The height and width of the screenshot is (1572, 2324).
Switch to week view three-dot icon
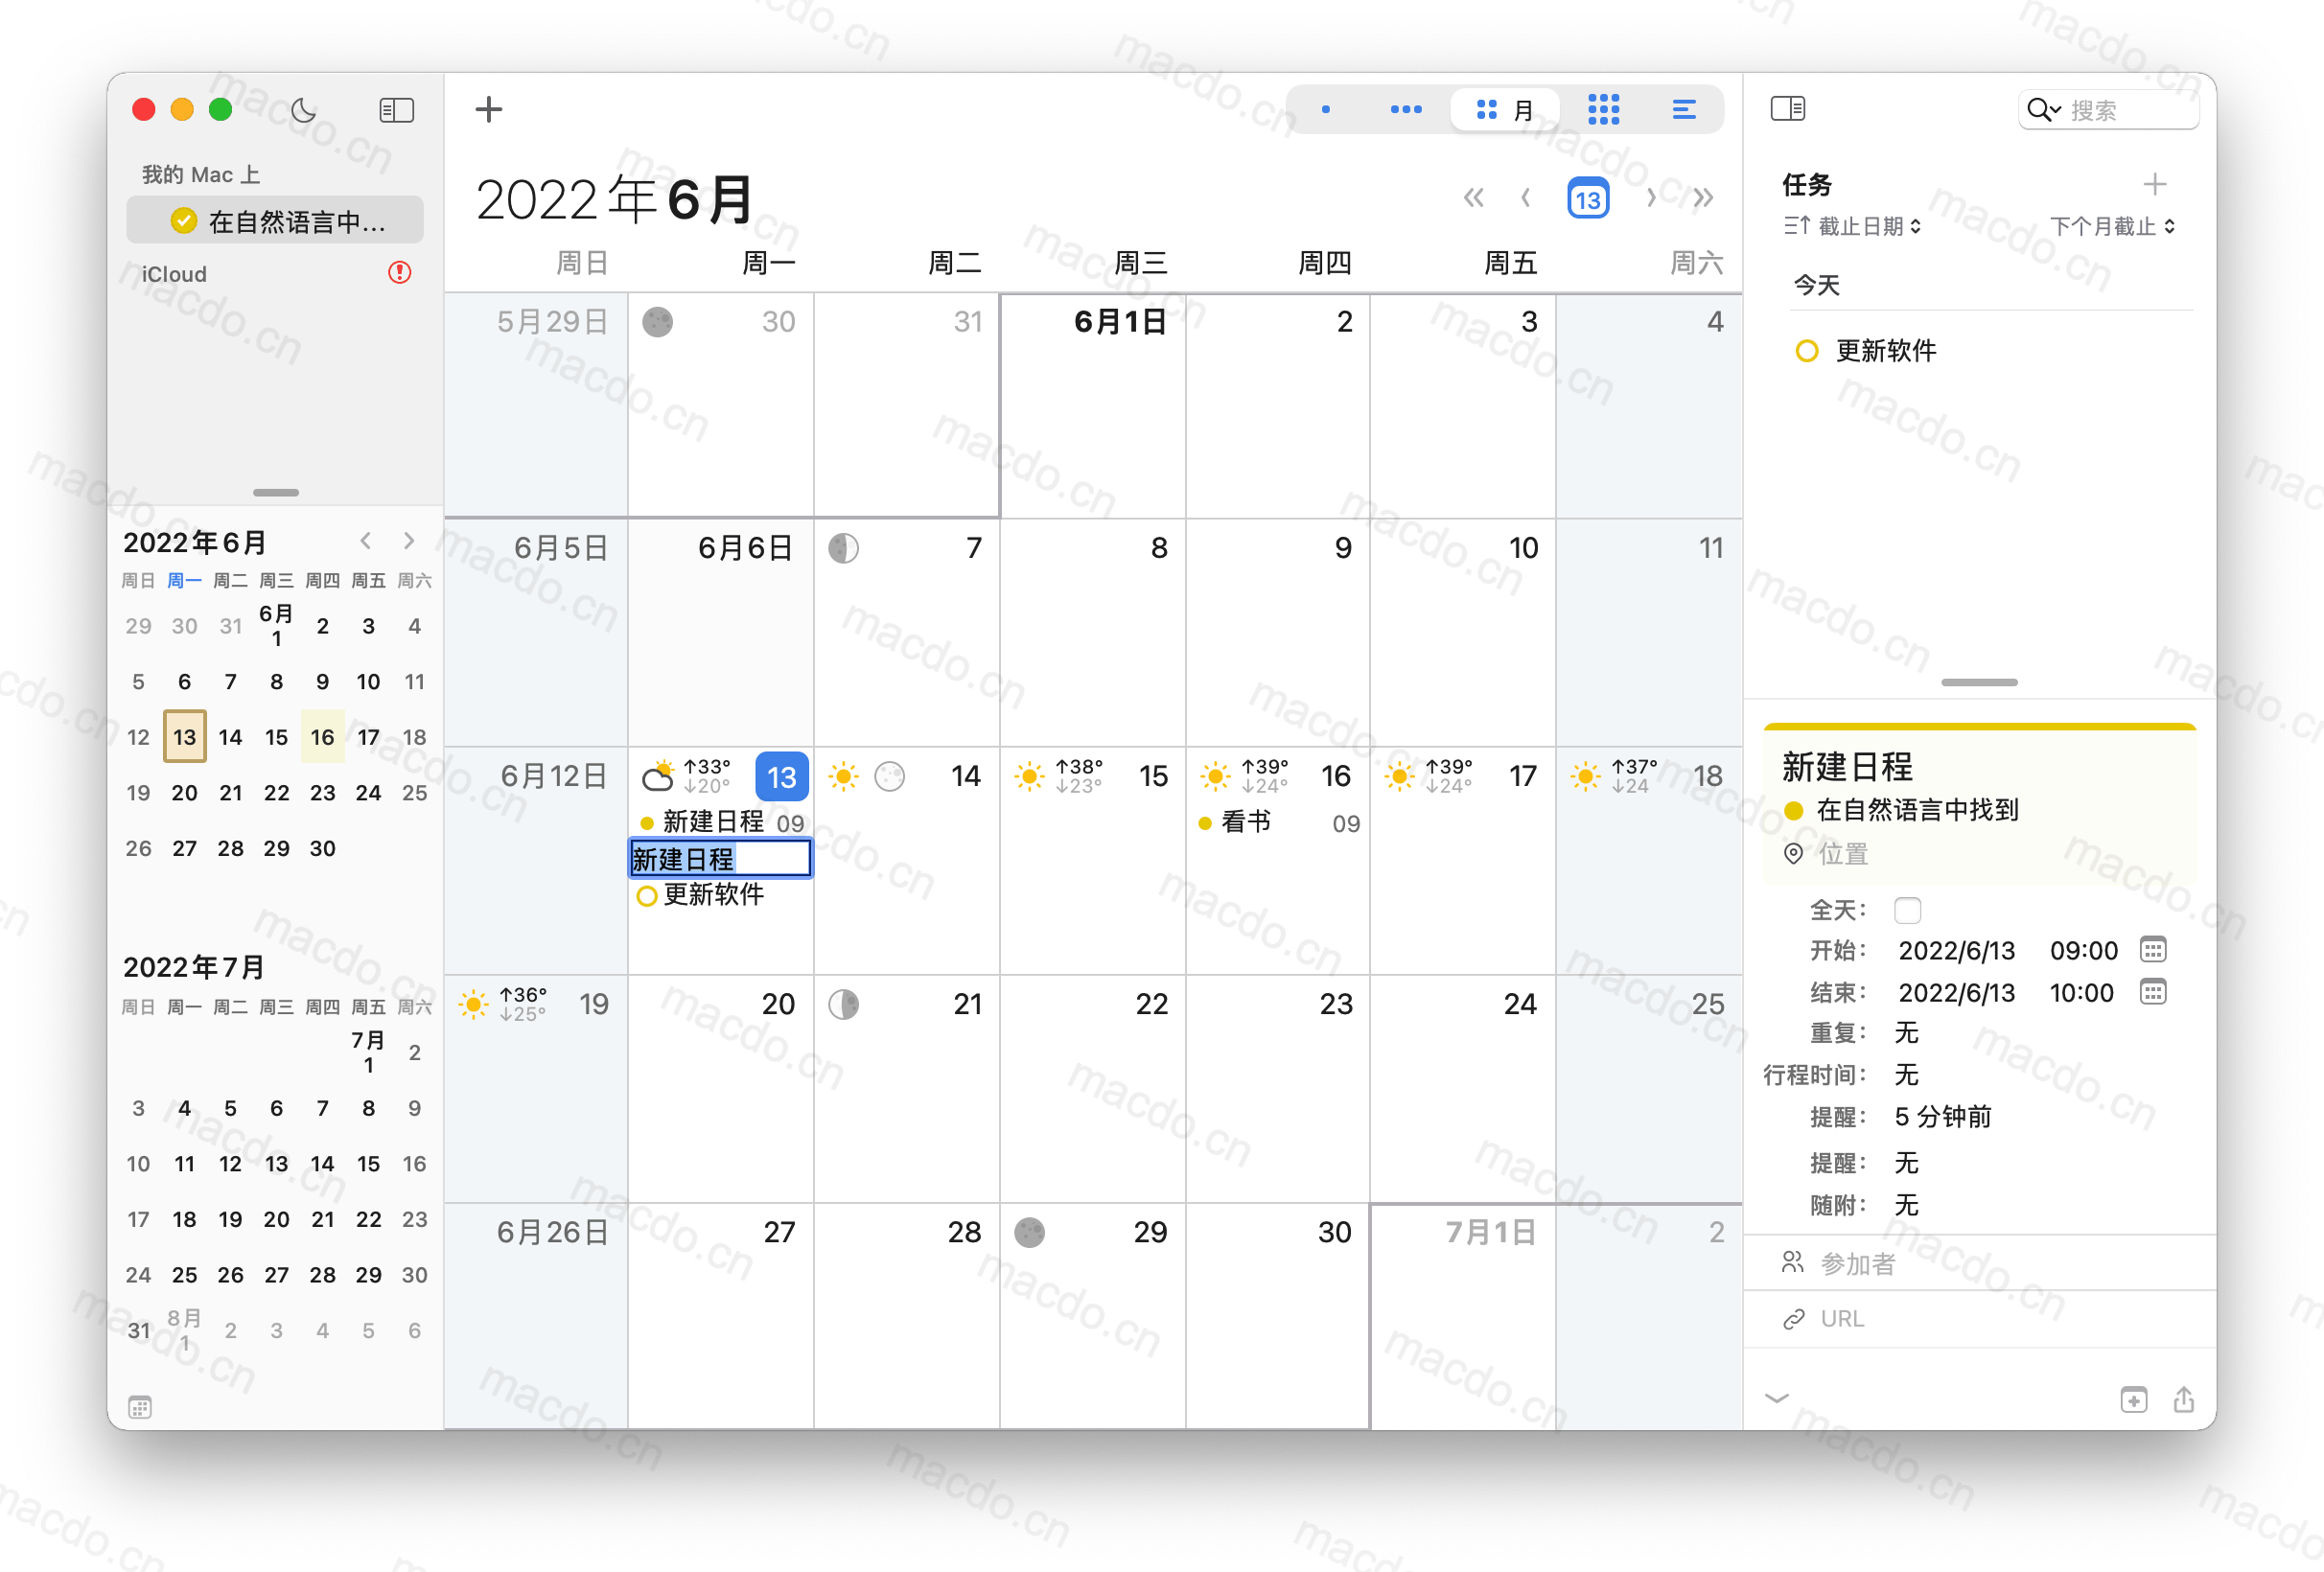pos(1406,110)
